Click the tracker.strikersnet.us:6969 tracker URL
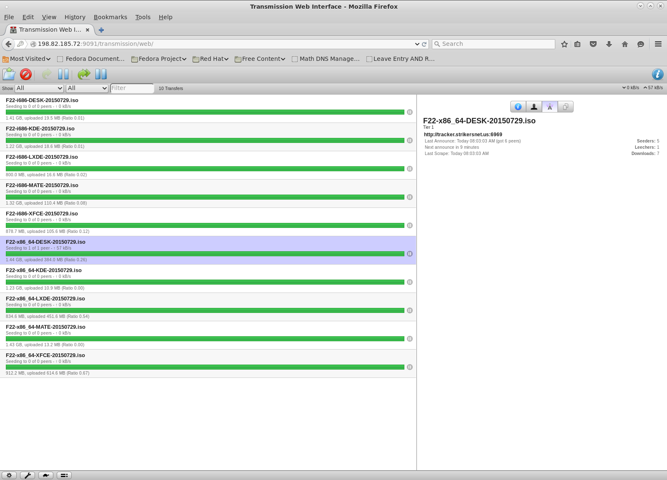The width and height of the screenshot is (667, 480). (463, 135)
